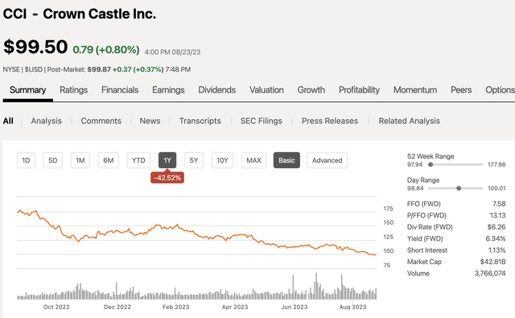Select the Basic chart mode
The width and height of the screenshot is (515, 318).
(x=286, y=160)
